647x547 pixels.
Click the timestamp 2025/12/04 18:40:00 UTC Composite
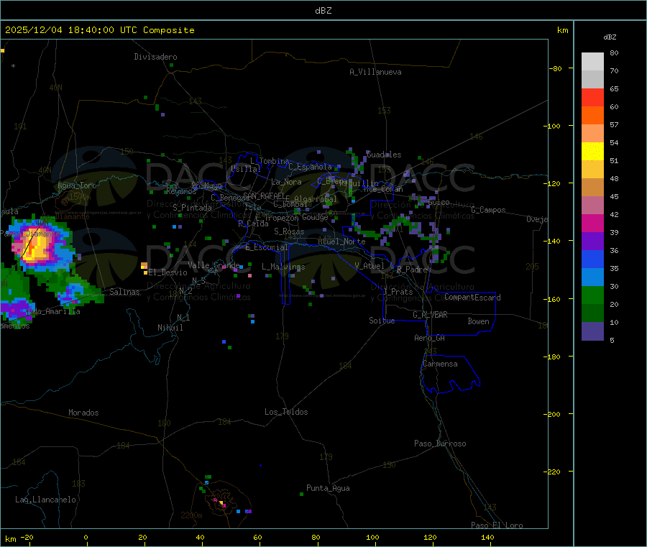(x=99, y=30)
